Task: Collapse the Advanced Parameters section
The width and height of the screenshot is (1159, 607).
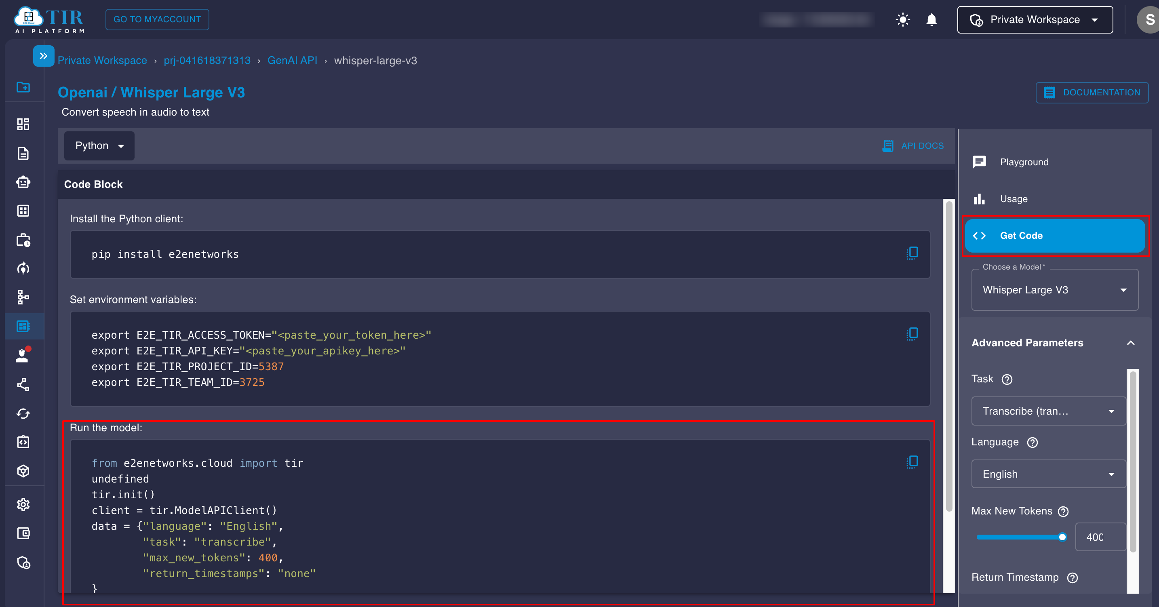Action: [1130, 343]
